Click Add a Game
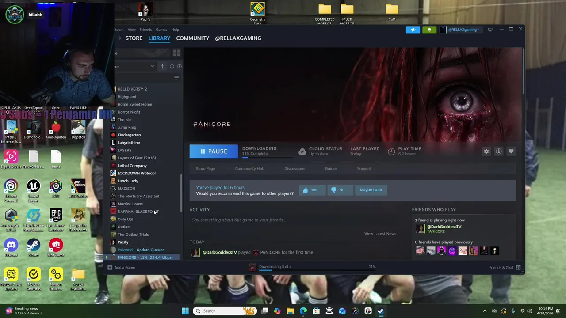Viewport: 566px width, 318px height. coord(121,268)
